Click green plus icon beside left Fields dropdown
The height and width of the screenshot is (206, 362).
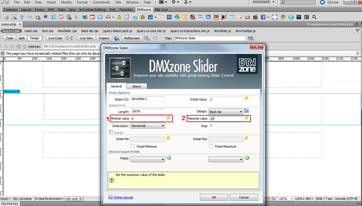[169, 158]
